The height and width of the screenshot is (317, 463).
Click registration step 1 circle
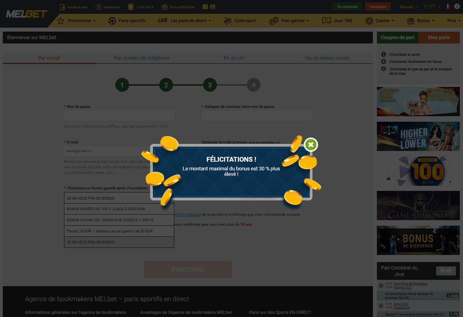pos(122,85)
